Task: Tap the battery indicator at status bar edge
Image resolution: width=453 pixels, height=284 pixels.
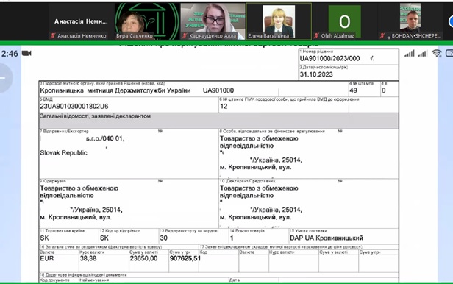Action: point(450,53)
